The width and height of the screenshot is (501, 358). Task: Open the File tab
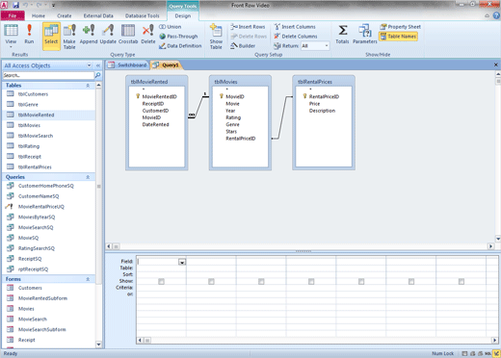13,15
